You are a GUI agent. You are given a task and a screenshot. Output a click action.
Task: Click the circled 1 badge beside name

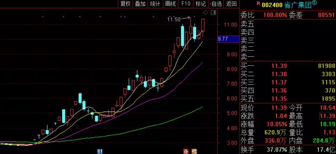click(x=314, y=3)
